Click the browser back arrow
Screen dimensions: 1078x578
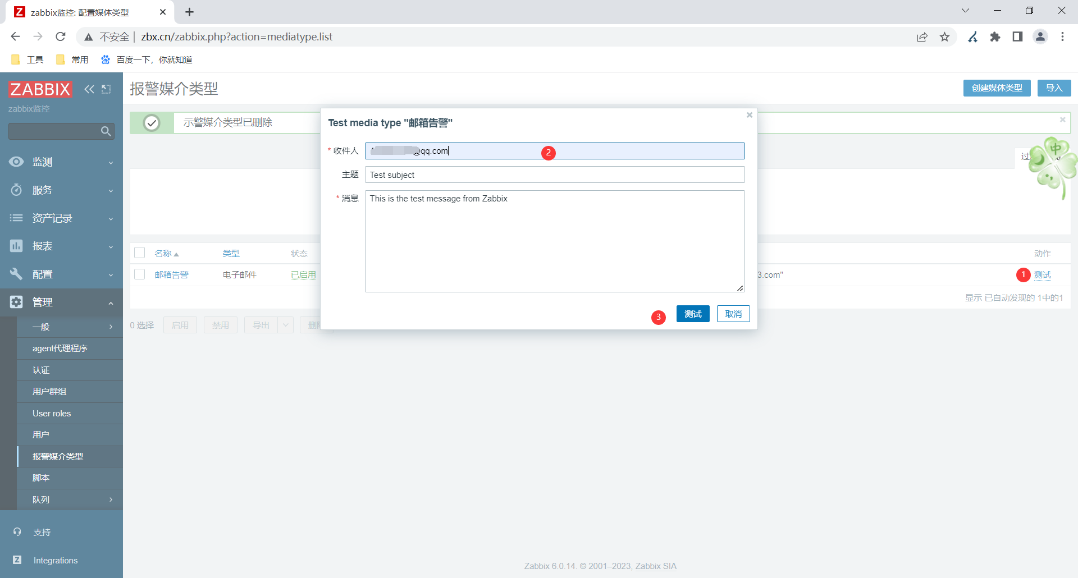(x=15, y=36)
